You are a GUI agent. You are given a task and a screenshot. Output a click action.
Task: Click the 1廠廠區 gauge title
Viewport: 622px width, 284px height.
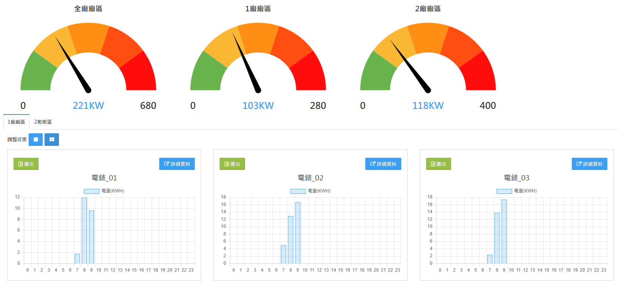pos(258,9)
